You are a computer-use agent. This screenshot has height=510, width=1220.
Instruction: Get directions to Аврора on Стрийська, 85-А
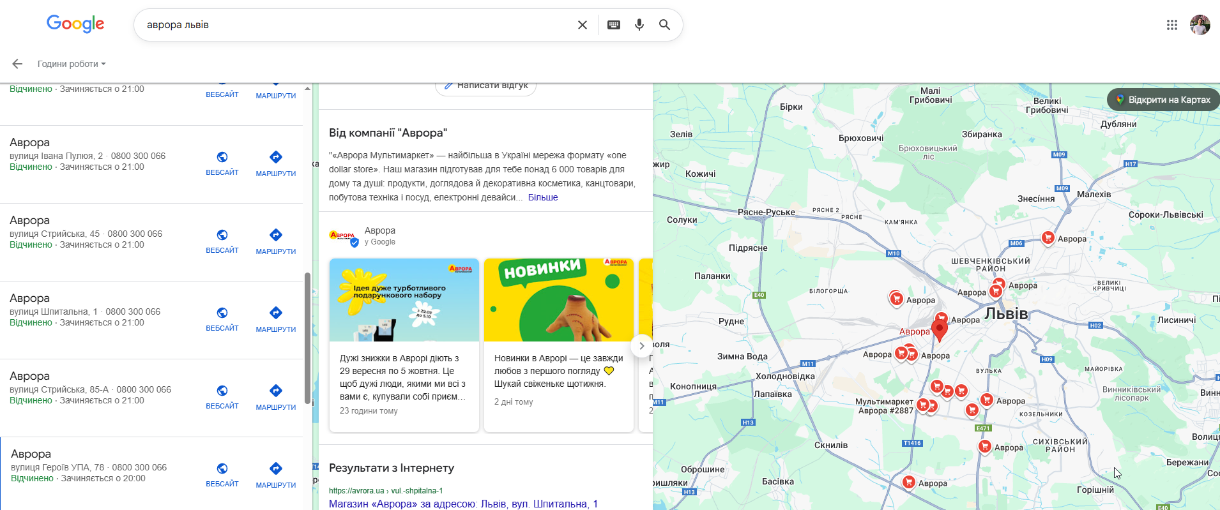coord(276,398)
